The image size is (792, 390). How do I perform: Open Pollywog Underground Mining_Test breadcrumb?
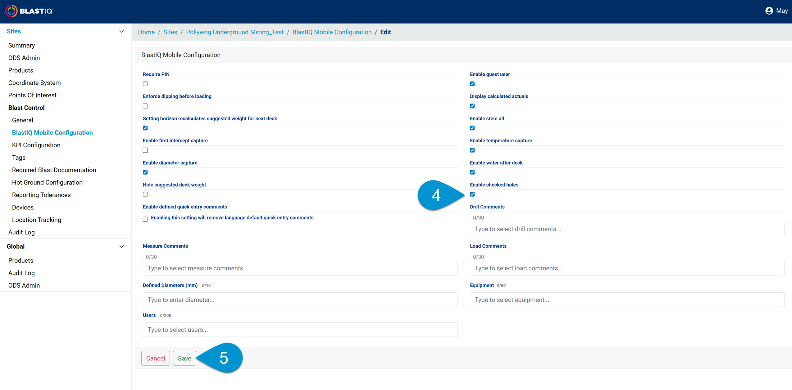click(235, 32)
